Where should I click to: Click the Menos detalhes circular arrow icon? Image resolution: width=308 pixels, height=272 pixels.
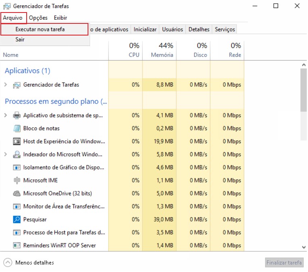click(8, 263)
